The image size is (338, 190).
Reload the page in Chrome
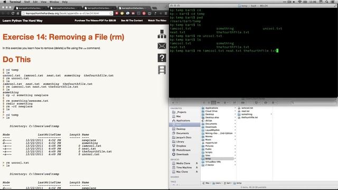[13, 13]
